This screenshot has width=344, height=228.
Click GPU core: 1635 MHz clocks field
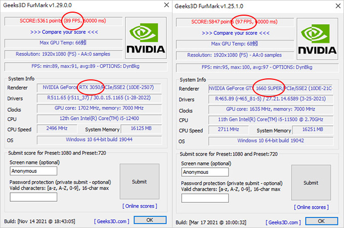tap(270, 109)
